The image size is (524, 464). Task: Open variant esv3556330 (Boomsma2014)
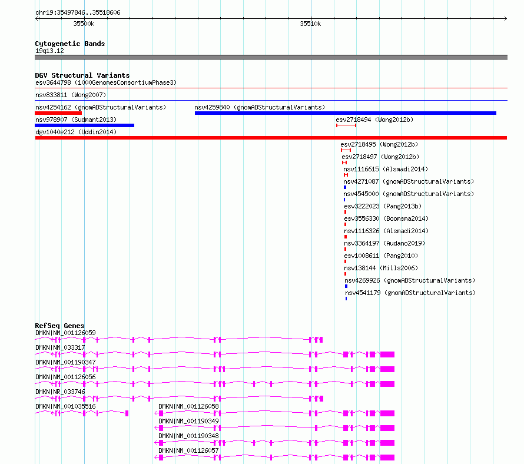[x=386, y=218]
